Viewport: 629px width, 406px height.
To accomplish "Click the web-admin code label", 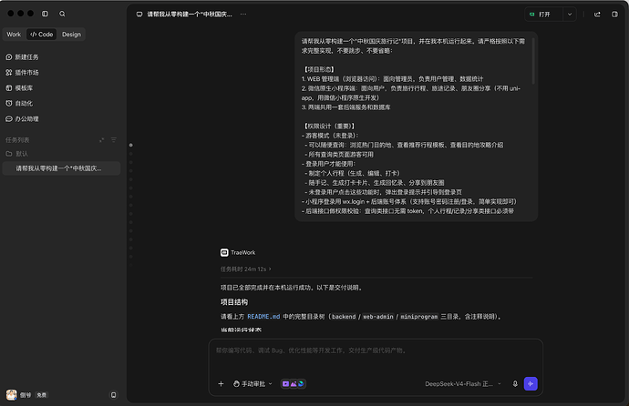I will point(378,317).
